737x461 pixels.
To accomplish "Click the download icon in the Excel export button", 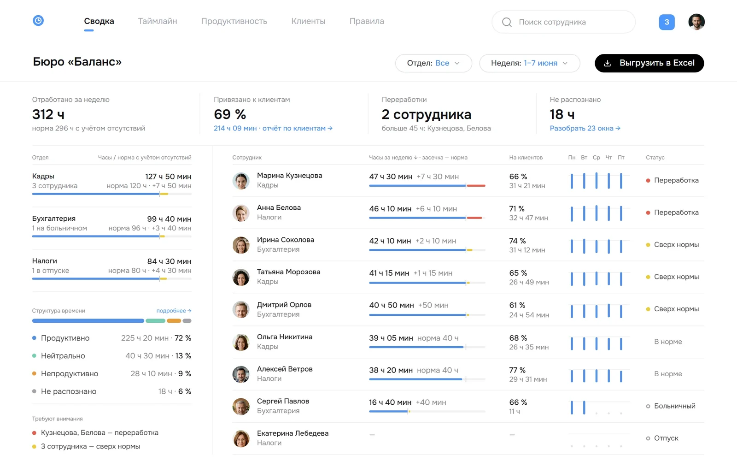I will click(x=608, y=63).
